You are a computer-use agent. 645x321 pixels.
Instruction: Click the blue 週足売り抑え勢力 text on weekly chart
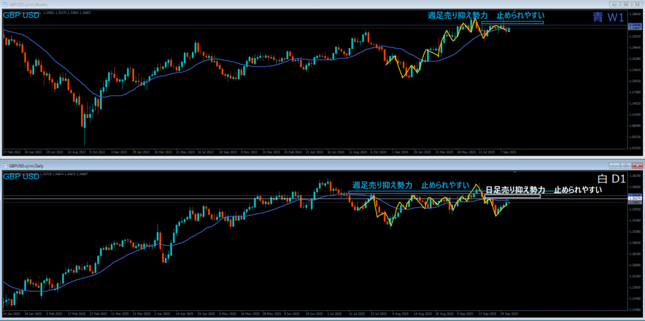point(457,15)
